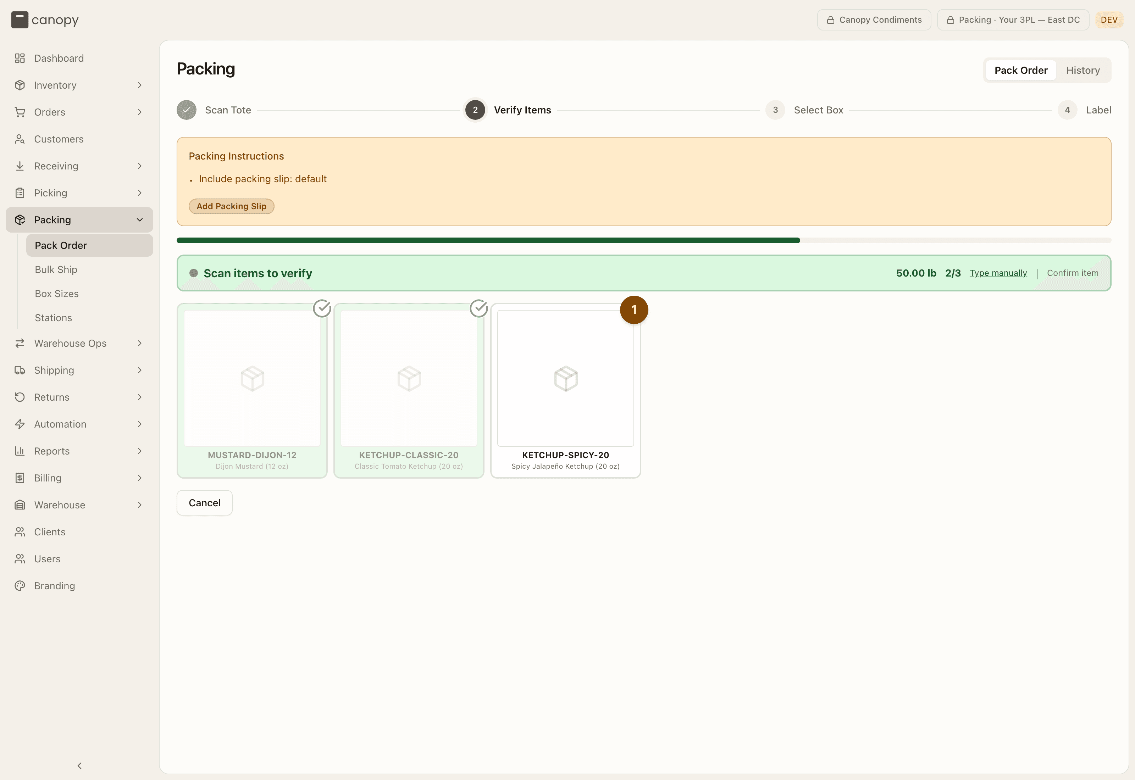The width and height of the screenshot is (1135, 780).
Task: Select the KETCHUP-CLASSIC-20 product thumbnail
Action: [409, 378]
